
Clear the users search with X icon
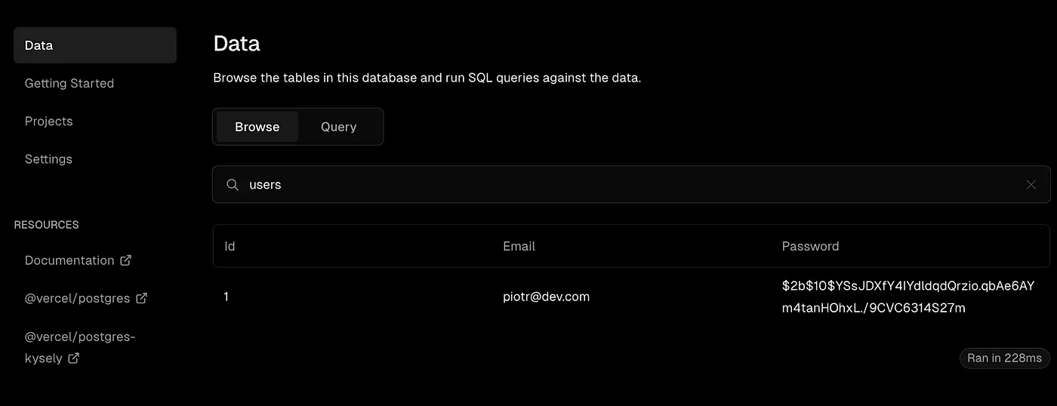coord(1031,185)
